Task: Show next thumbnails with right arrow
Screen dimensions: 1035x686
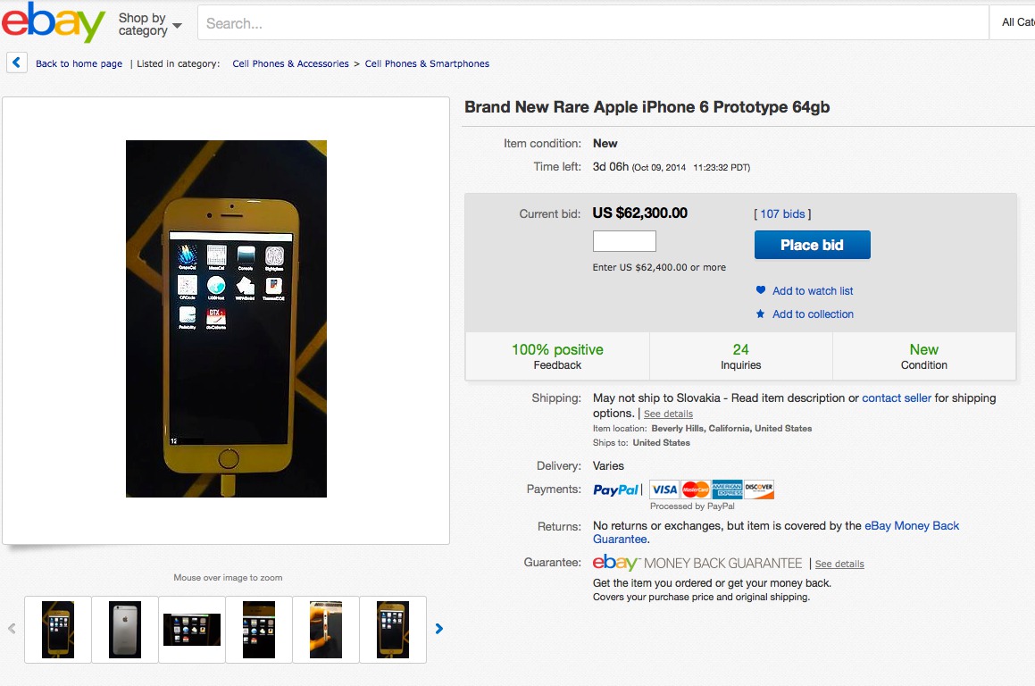Action: (439, 629)
